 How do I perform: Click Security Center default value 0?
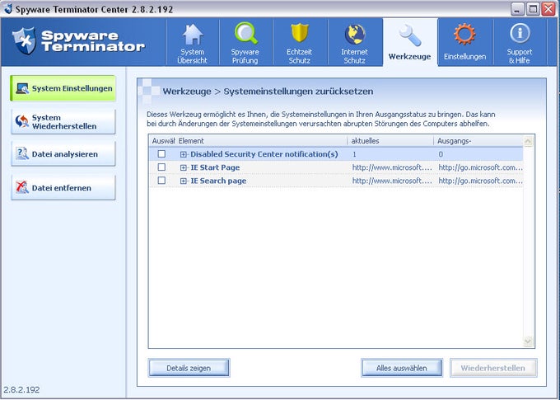(x=441, y=154)
